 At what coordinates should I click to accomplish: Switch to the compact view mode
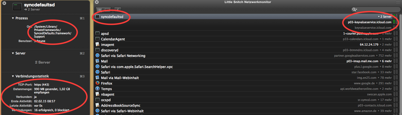[x=107, y=10]
